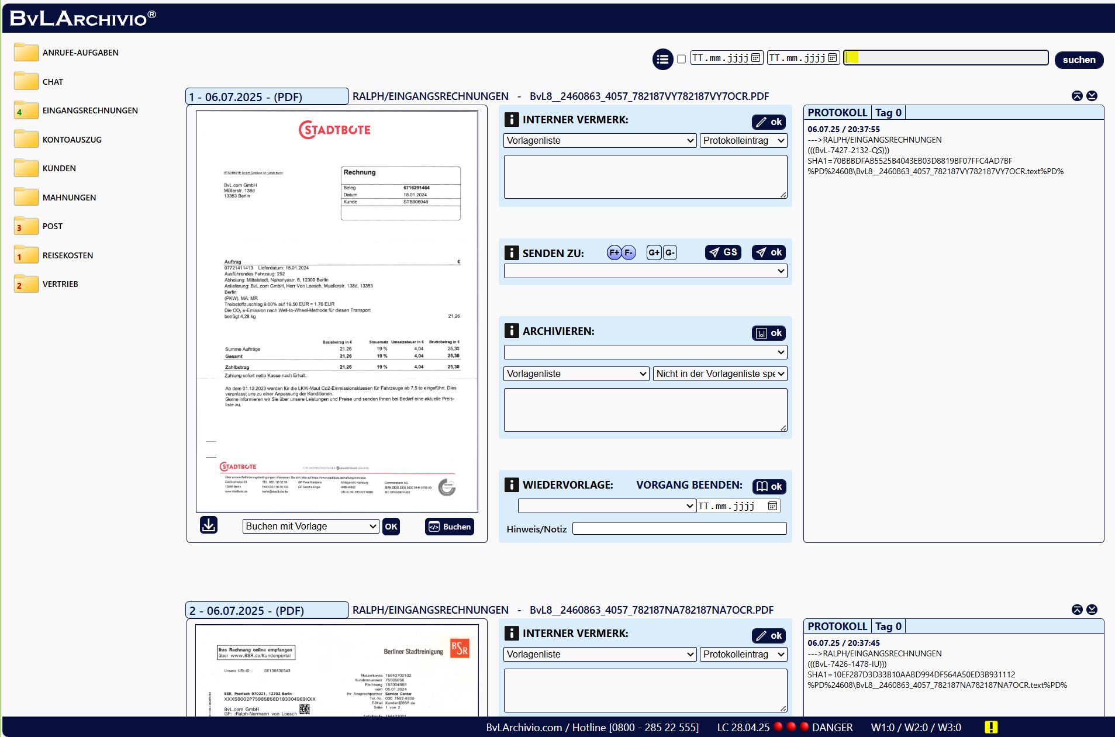Viewport: 1115px width, 737px height.
Task: Click the Wiedervorlage book ok button
Action: [769, 486]
